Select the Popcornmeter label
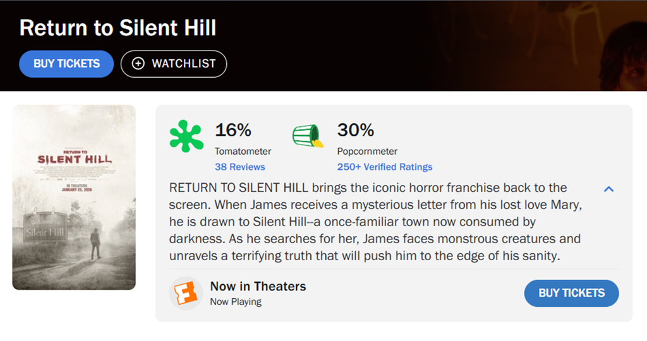 click(367, 152)
